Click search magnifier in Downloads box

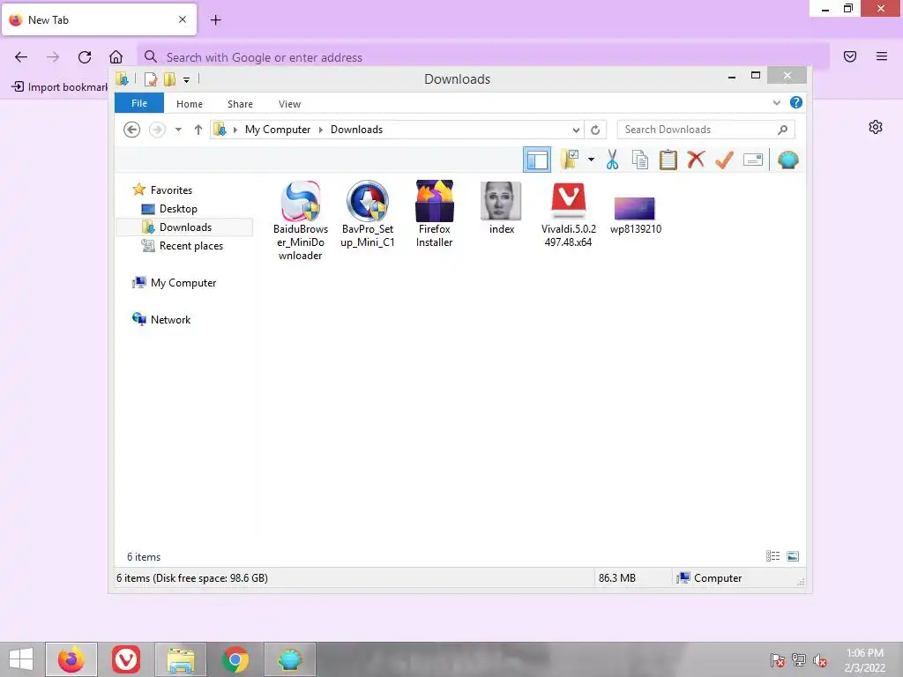782,130
